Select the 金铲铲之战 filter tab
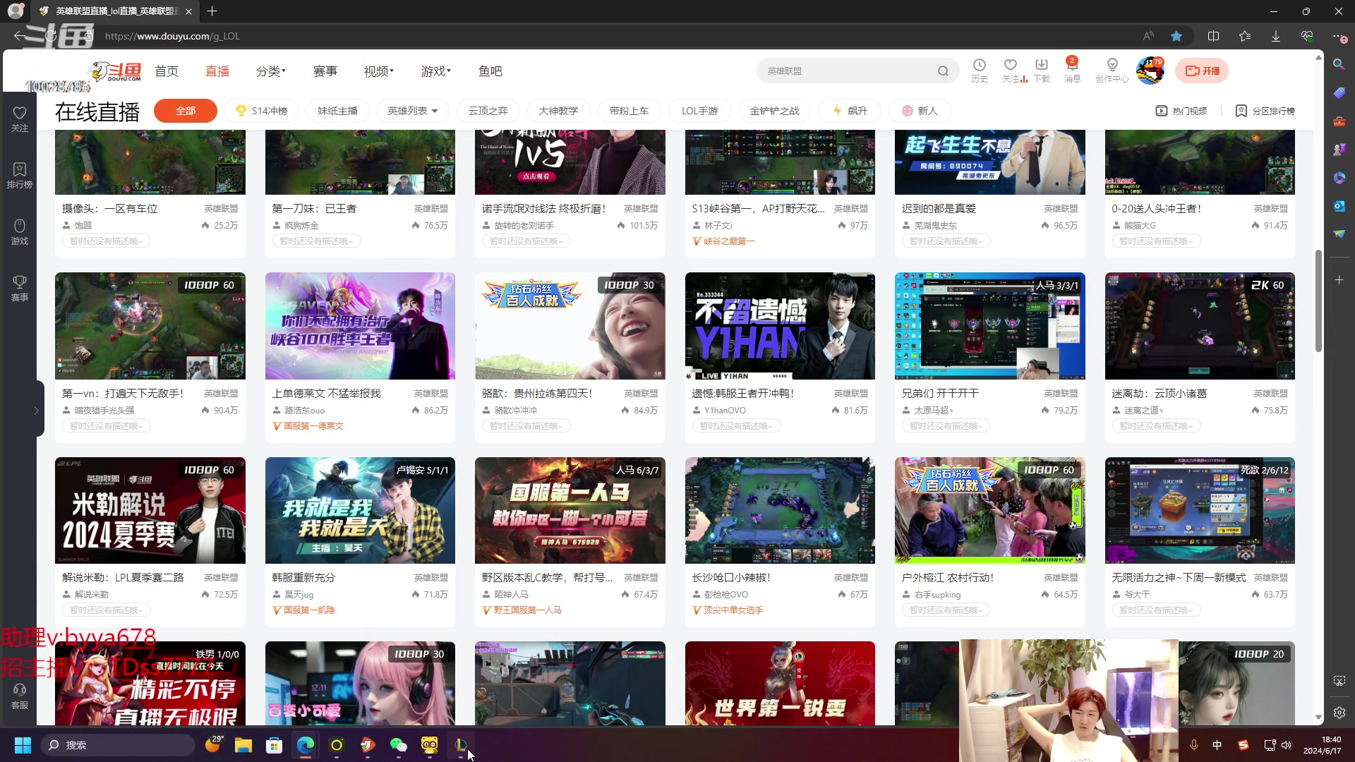Image resolution: width=1355 pixels, height=762 pixels. [774, 111]
